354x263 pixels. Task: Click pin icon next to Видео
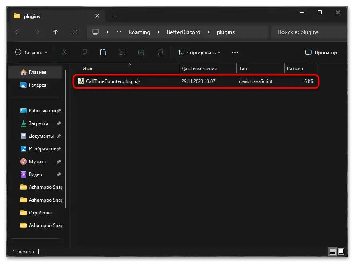[59, 174]
